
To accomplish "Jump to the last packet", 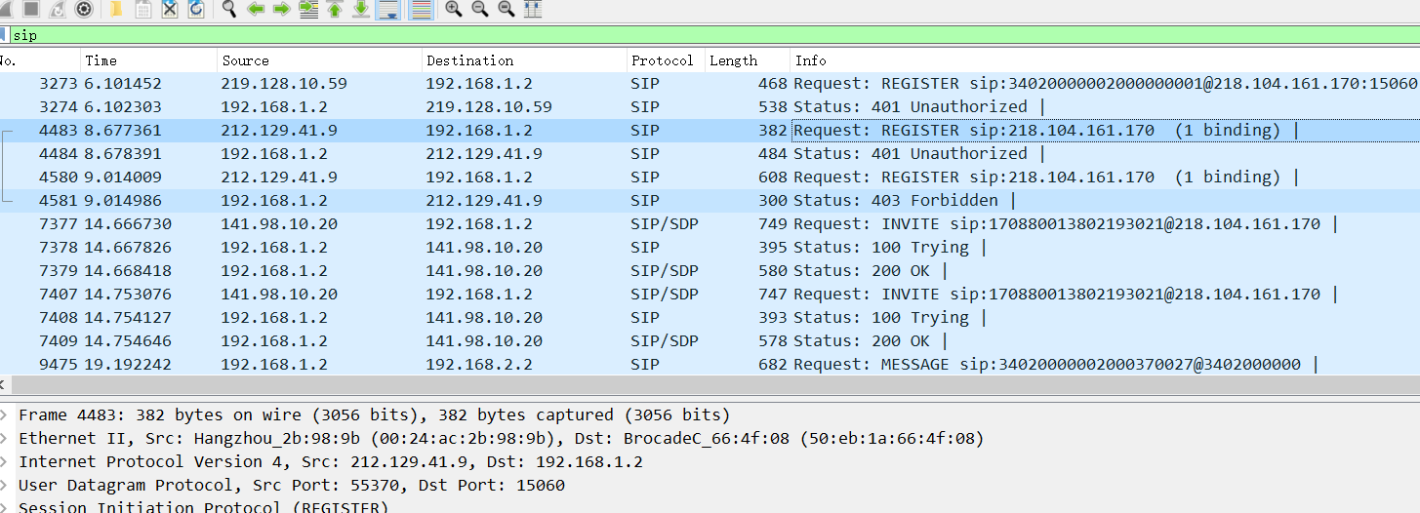I will 361,9.
